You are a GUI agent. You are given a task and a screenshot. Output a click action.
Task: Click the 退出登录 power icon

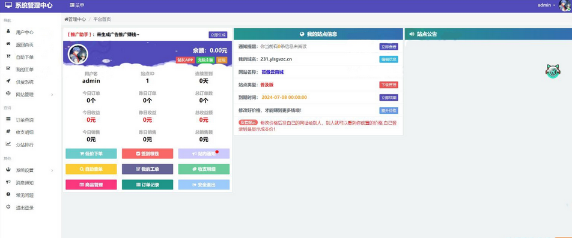click(8, 207)
